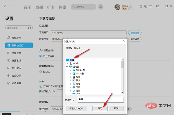Image resolution: width=174 pixels, height=115 pixels.
Task: Open the main menu hamburger icon
Action: [x=151, y=6]
